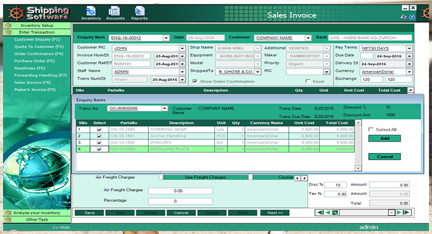Open Order Confirmation (F4)
432x234 pixels.
coord(38,54)
